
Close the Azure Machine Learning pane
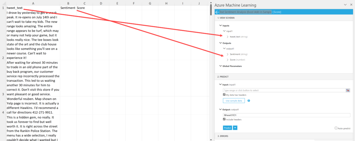pos(352,5)
